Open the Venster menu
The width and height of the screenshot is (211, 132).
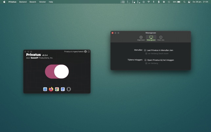coord(42,2)
